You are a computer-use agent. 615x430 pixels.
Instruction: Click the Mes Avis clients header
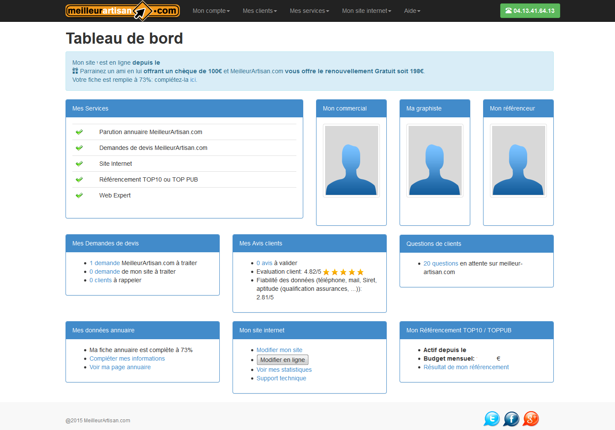point(310,243)
